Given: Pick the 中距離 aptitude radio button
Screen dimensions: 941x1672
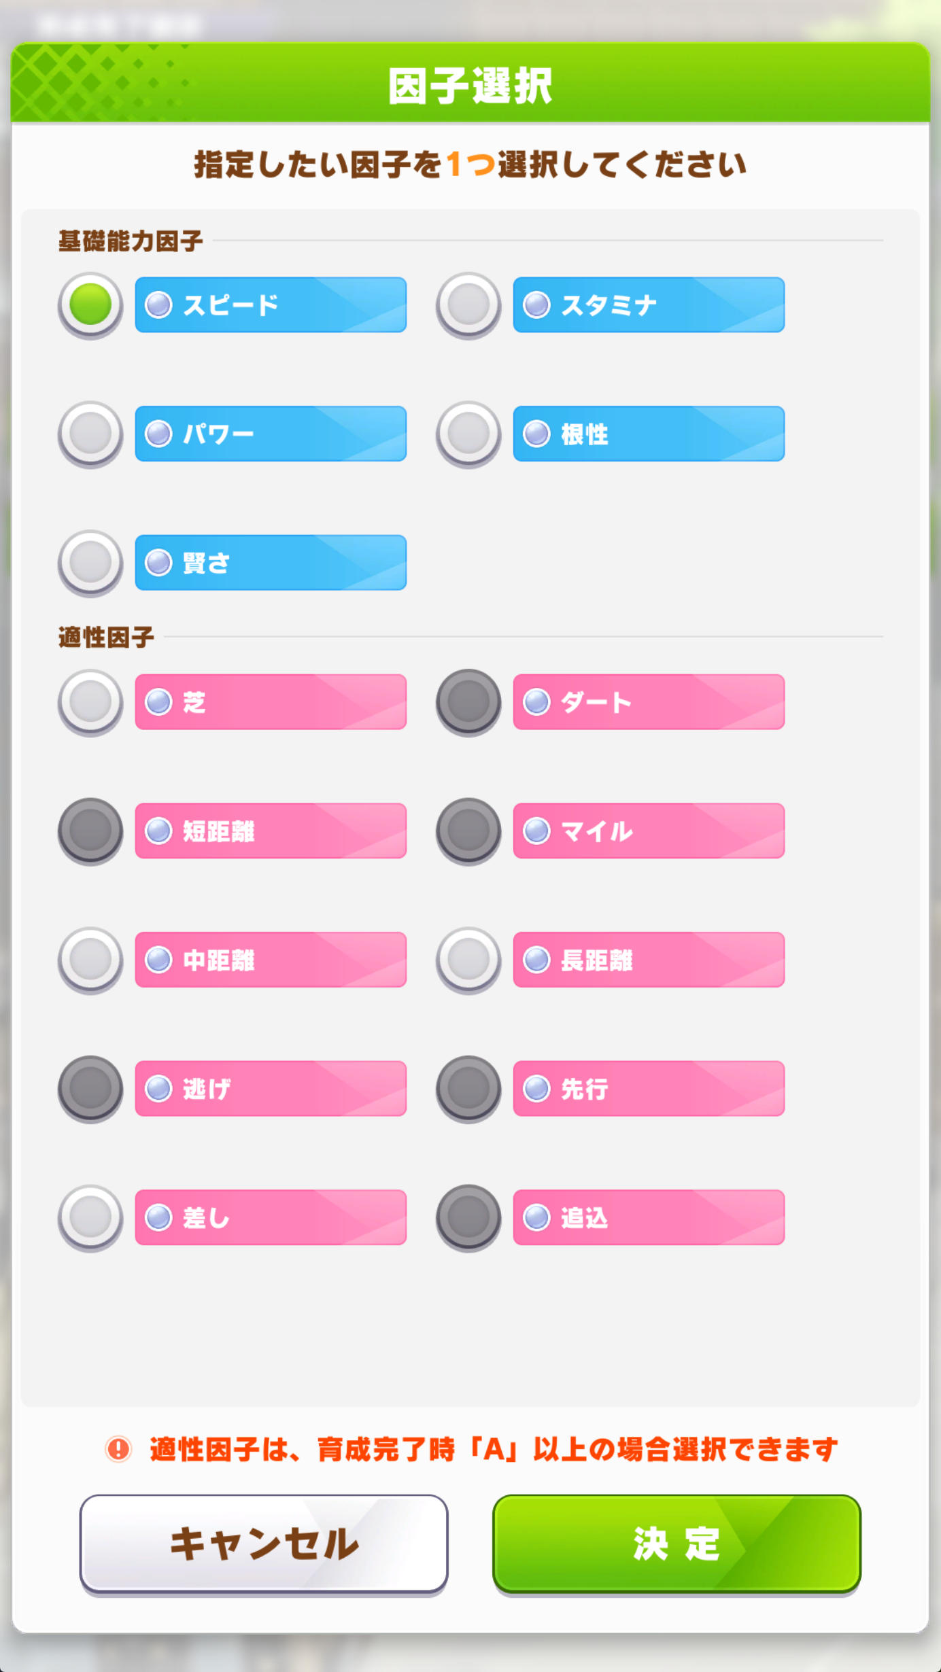Looking at the screenshot, I should [x=90, y=960].
